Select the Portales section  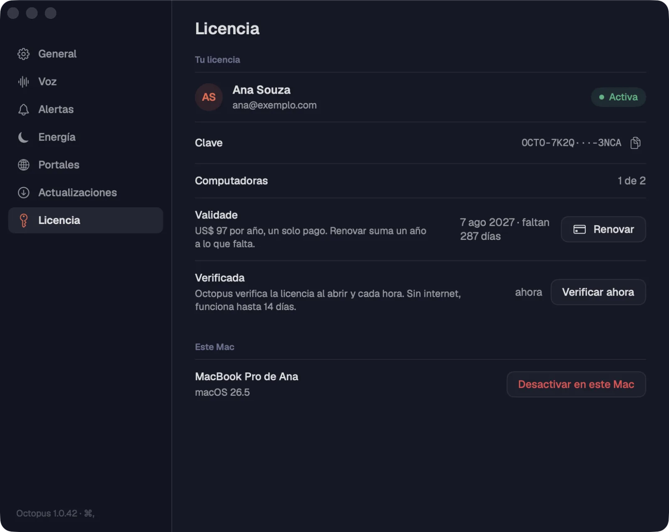point(85,165)
